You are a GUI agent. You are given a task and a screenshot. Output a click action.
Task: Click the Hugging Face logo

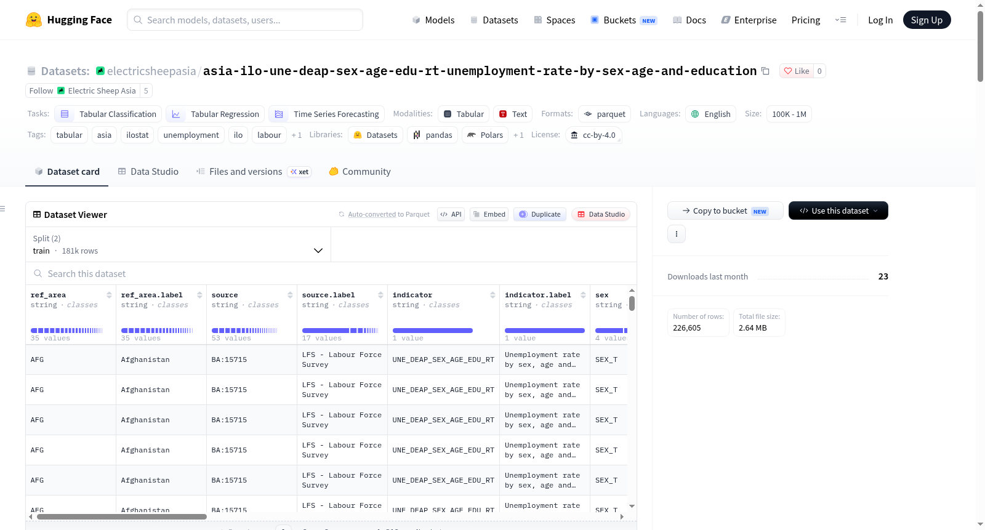pyautogui.click(x=68, y=20)
